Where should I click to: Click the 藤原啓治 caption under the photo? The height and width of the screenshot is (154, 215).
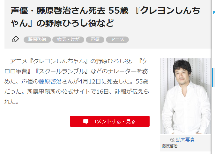tap(170, 146)
